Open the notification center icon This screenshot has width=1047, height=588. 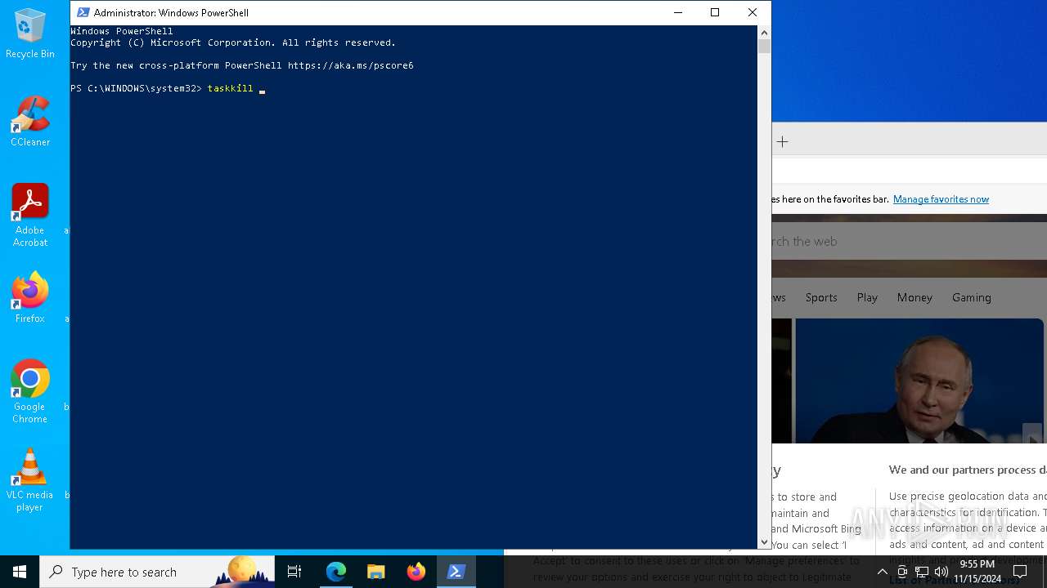pyautogui.click(x=1020, y=572)
